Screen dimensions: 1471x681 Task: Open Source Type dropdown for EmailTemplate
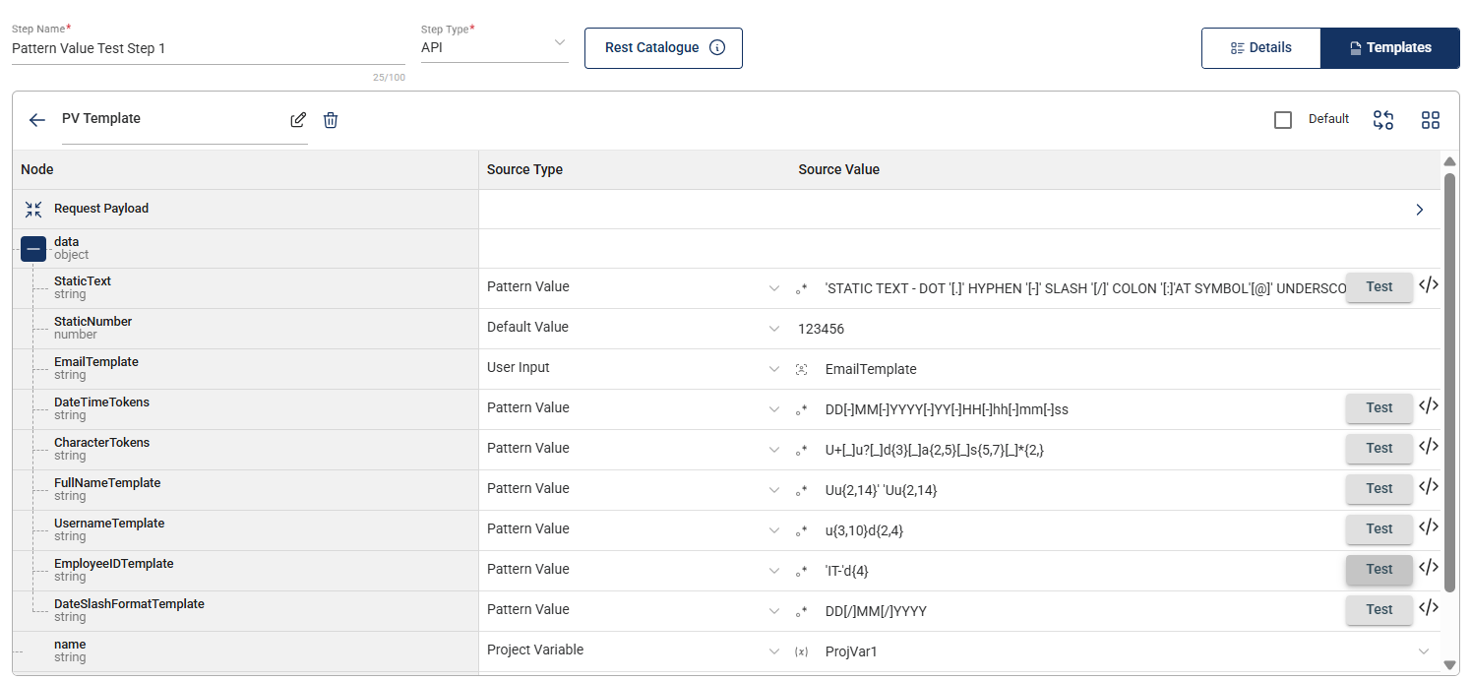(773, 369)
